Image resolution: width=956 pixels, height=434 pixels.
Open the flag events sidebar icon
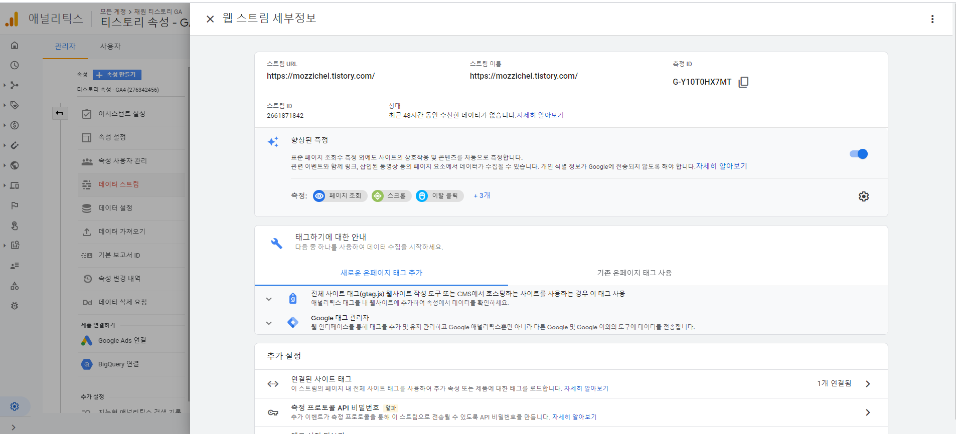click(x=15, y=205)
